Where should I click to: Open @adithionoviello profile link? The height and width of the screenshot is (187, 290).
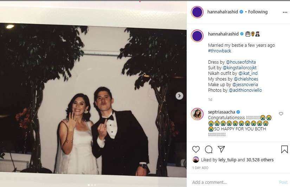click(x=245, y=90)
